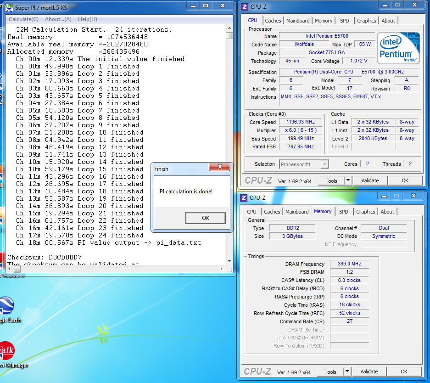
Task: Click the Super PI title bar icon
Action: pyautogui.click(x=9, y=7)
